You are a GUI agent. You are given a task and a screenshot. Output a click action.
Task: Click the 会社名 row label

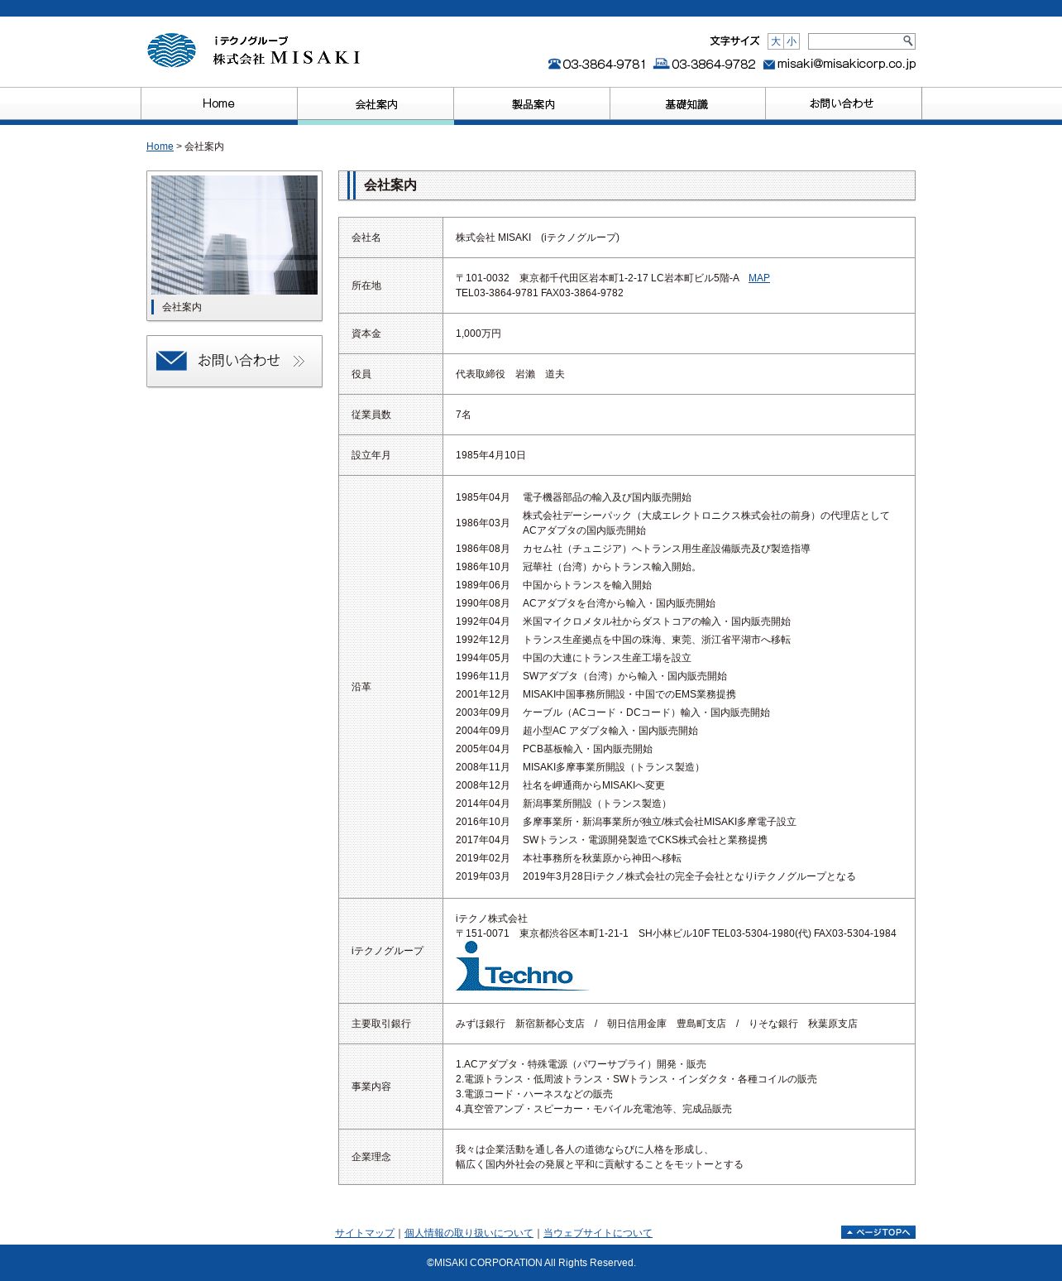366,237
